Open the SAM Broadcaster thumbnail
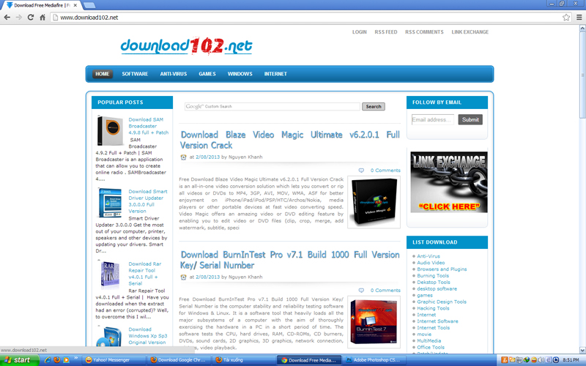Image resolution: width=586 pixels, height=366 pixels. point(109,131)
